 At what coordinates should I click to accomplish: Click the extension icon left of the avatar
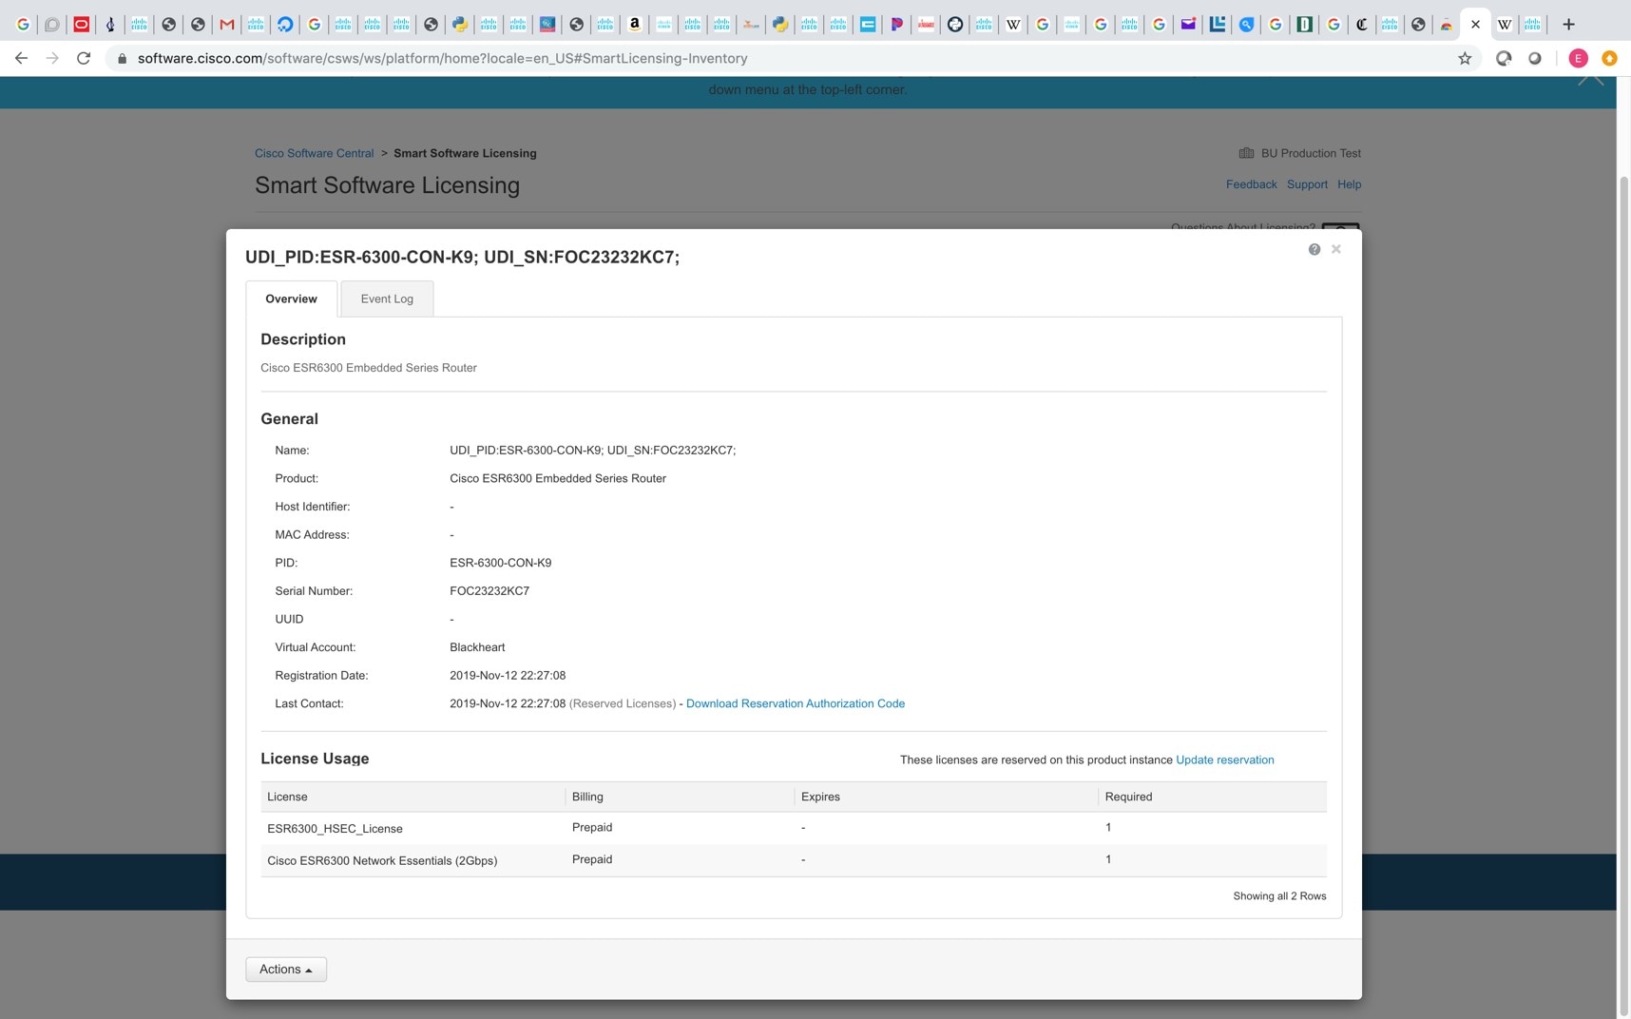pyautogui.click(x=1535, y=58)
